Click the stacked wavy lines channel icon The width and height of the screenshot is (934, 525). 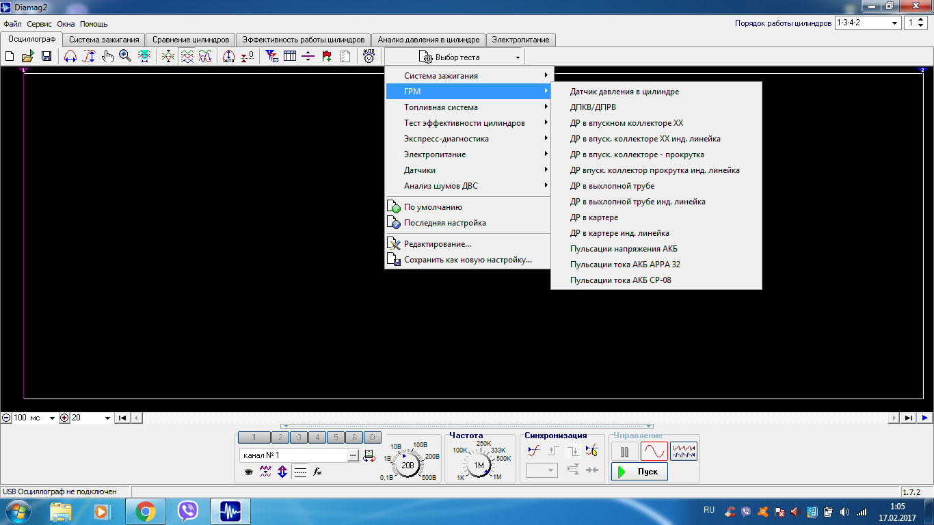187,57
